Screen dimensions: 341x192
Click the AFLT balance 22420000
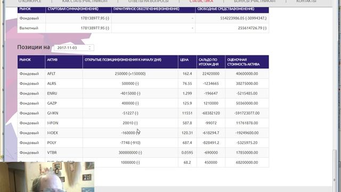click(x=211, y=74)
